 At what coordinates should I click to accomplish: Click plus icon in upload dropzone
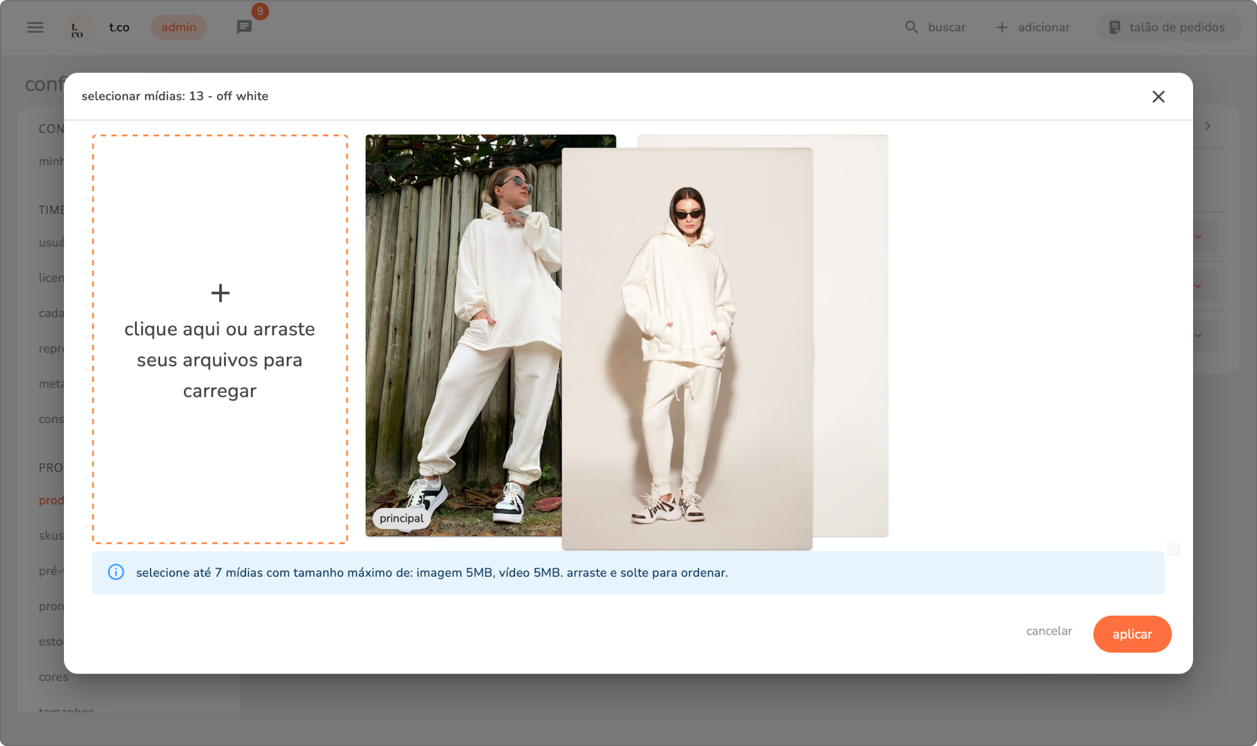click(220, 293)
